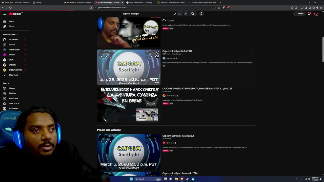Switch to Nexus Mods browser tab
Screen dimensions: 324x182
pyautogui.click(x=16, y=3)
